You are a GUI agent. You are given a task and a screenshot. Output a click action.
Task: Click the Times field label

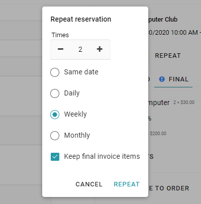tap(60, 35)
